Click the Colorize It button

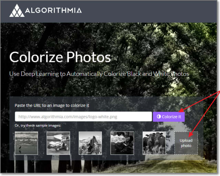[169, 117]
